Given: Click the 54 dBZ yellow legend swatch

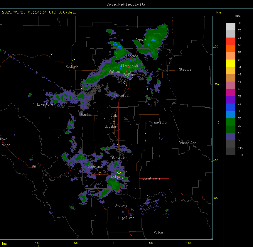Looking at the screenshot, I should 231,63.
